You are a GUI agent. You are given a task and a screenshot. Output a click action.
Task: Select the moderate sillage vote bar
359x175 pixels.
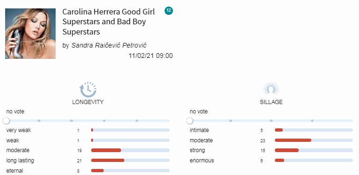(x=314, y=140)
